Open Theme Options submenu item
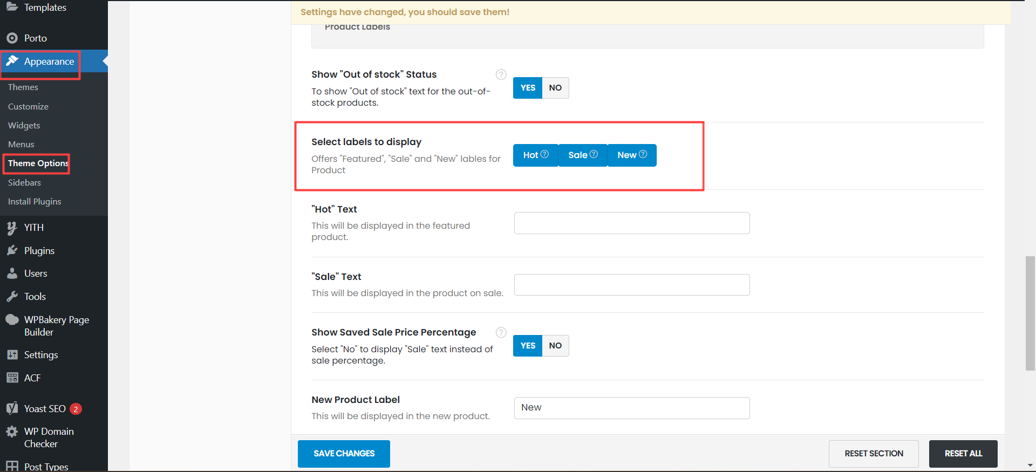Screen dimensions: 1036x472 38,163
